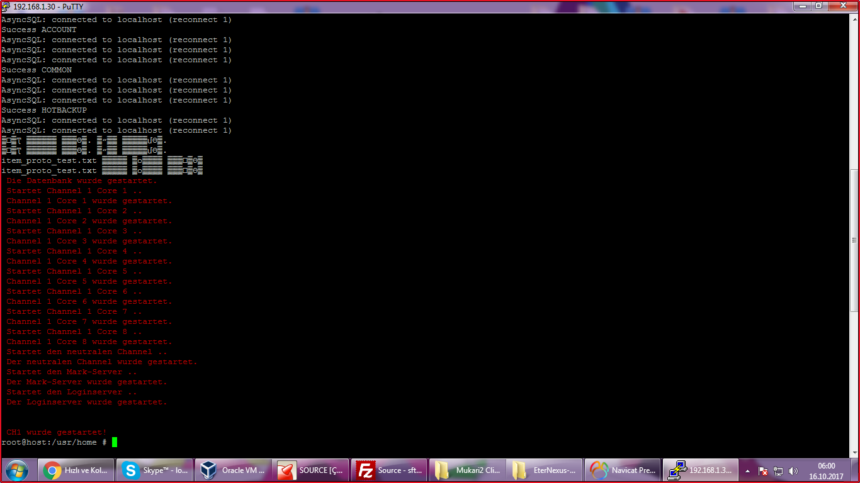Open EterNexus folder in taskbar
The image size is (860, 483).
[x=546, y=470]
